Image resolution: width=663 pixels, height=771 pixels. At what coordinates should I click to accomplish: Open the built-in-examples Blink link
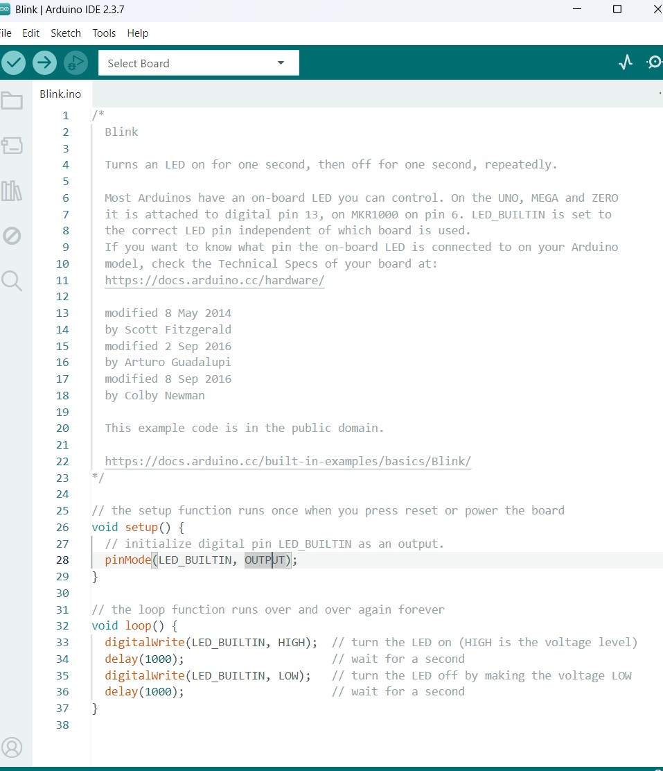[288, 461]
